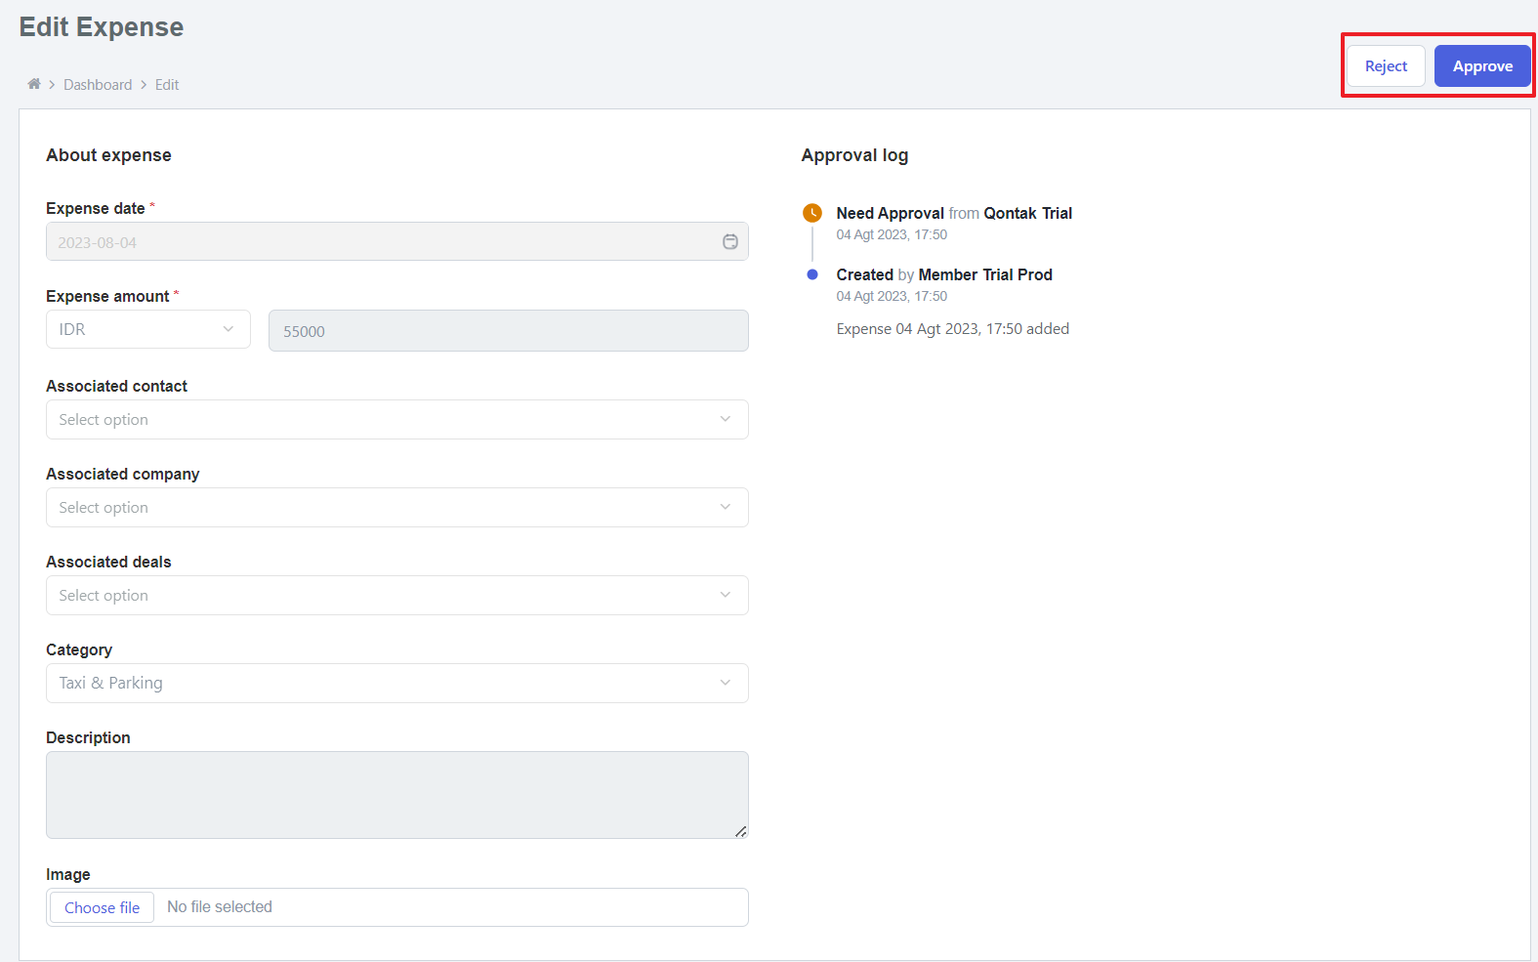The width and height of the screenshot is (1538, 962).
Task: Click the Edit breadcrumb item
Action: 167,85
